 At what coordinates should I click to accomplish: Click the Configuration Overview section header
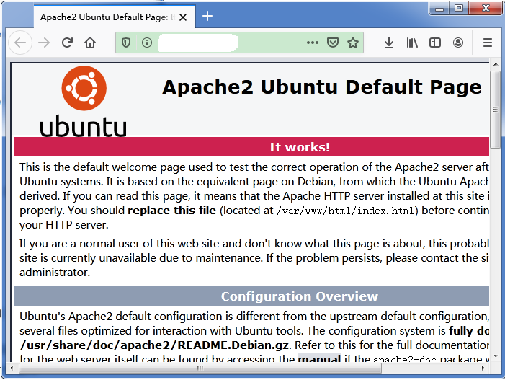tap(300, 296)
